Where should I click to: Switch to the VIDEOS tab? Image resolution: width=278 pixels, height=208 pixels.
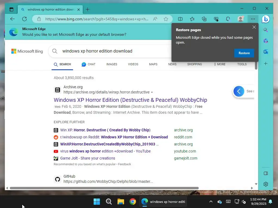(133, 64)
